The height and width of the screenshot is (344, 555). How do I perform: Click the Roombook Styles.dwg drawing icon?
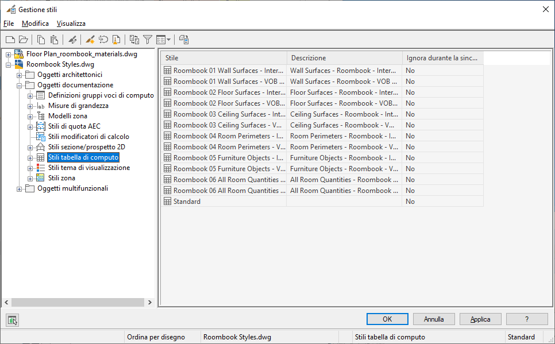[x=19, y=64]
